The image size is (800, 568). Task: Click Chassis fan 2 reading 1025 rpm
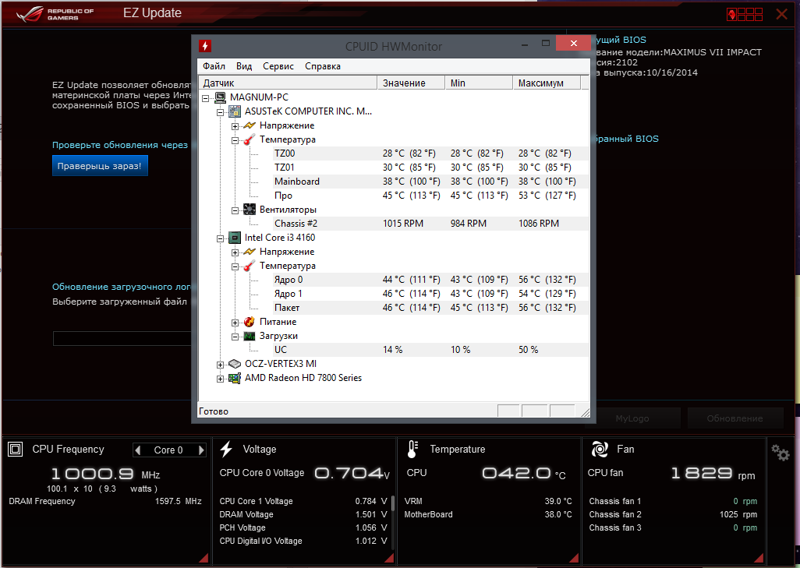[x=738, y=514]
